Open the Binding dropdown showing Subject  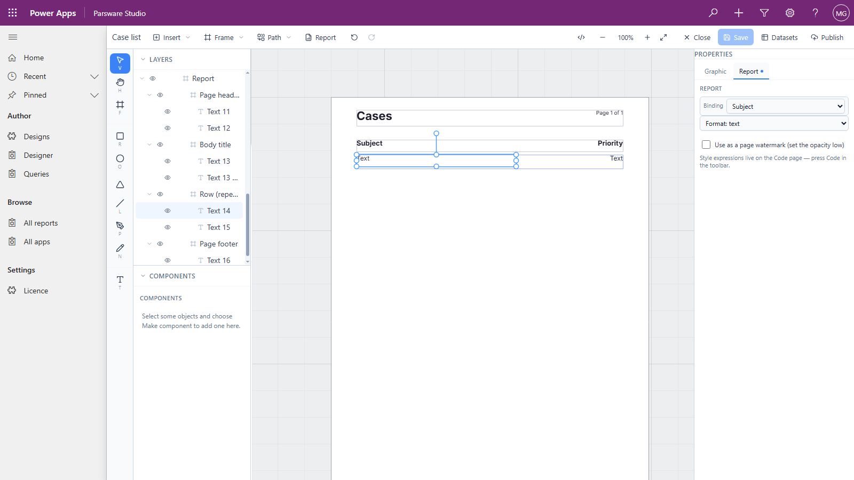pos(785,106)
